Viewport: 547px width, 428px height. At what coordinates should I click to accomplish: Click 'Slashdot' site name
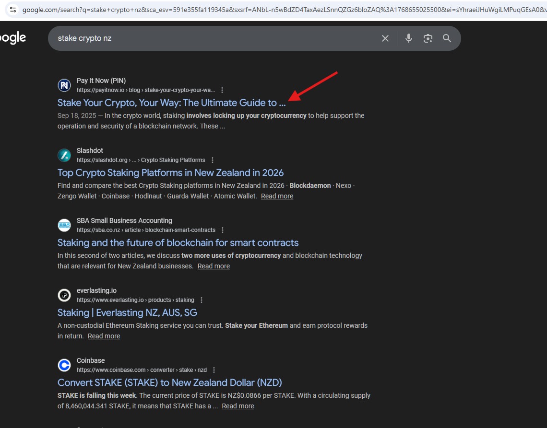tap(90, 151)
